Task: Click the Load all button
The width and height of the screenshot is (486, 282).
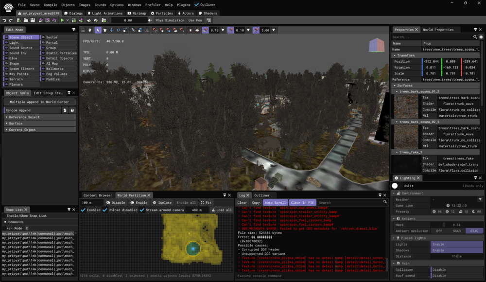Action: click(222, 210)
